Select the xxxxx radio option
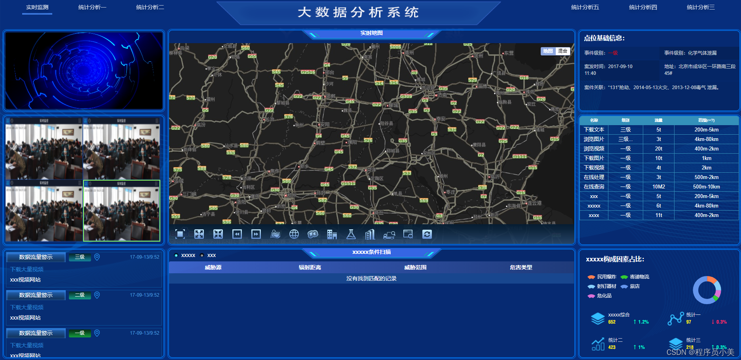The width and height of the screenshot is (741, 360). coord(176,255)
